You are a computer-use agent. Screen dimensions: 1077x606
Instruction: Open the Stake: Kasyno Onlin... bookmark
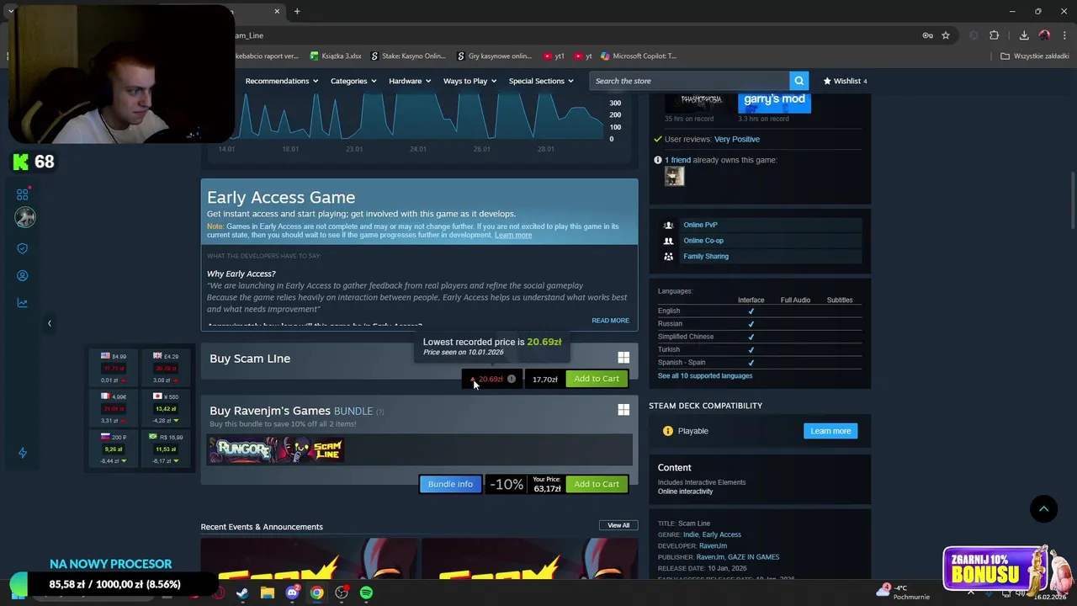coord(408,56)
